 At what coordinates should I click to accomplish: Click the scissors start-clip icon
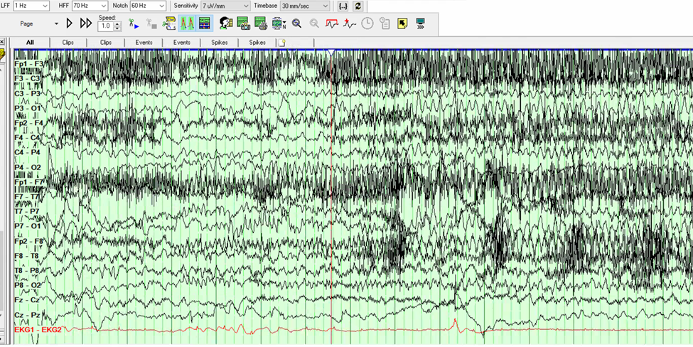pyautogui.click(x=133, y=23)
